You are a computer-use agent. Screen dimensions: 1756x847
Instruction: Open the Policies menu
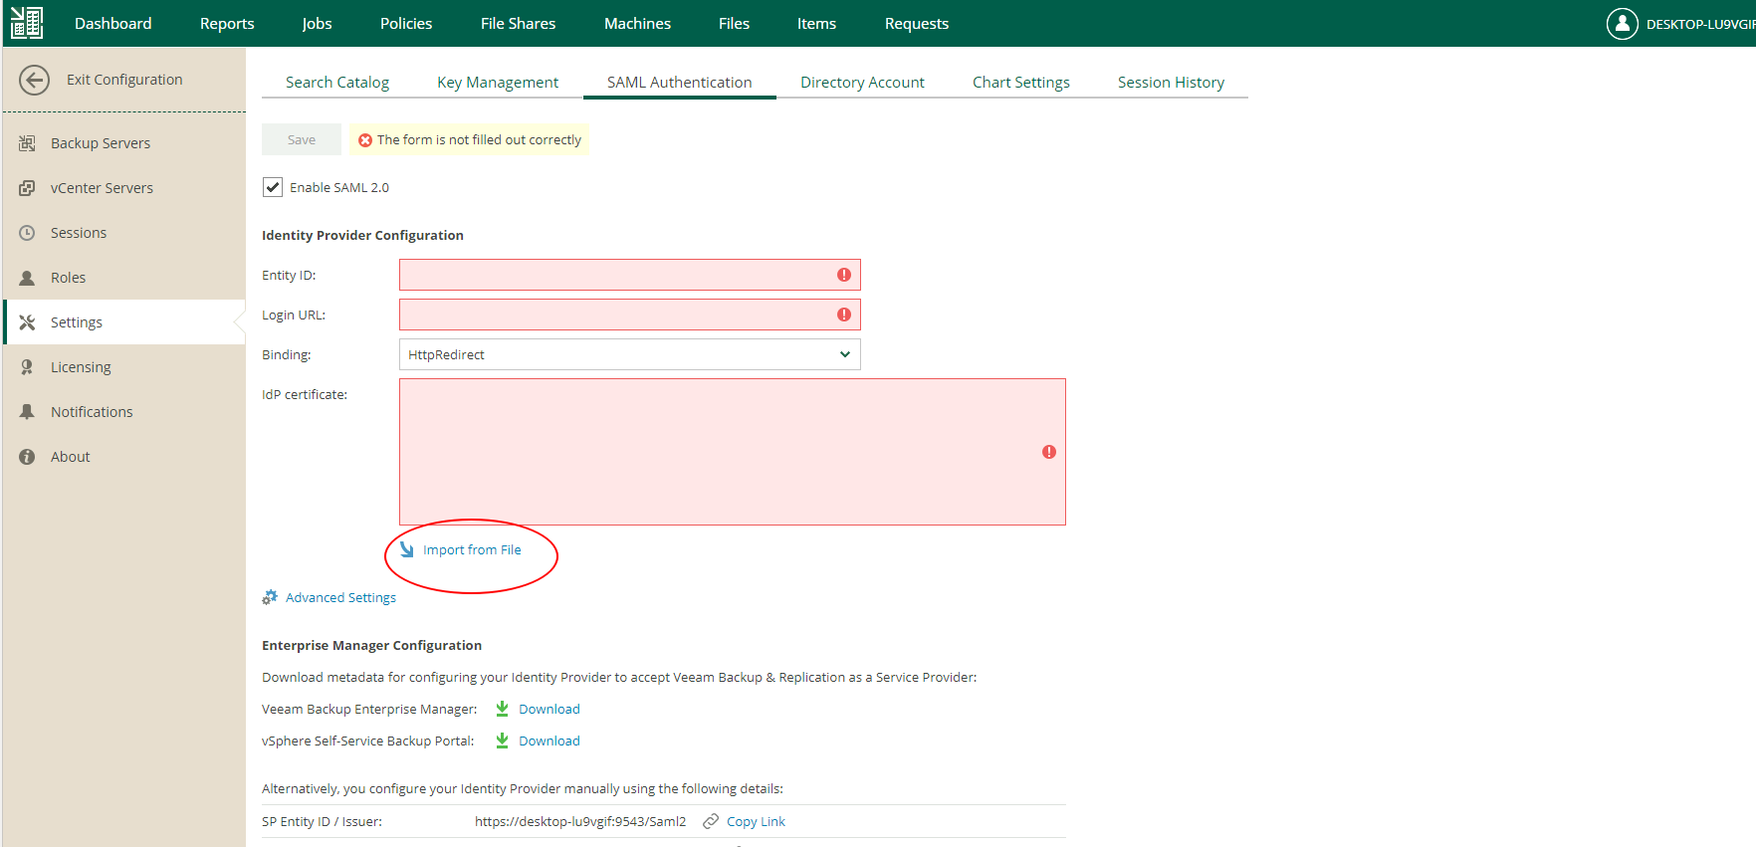[406, 23]
